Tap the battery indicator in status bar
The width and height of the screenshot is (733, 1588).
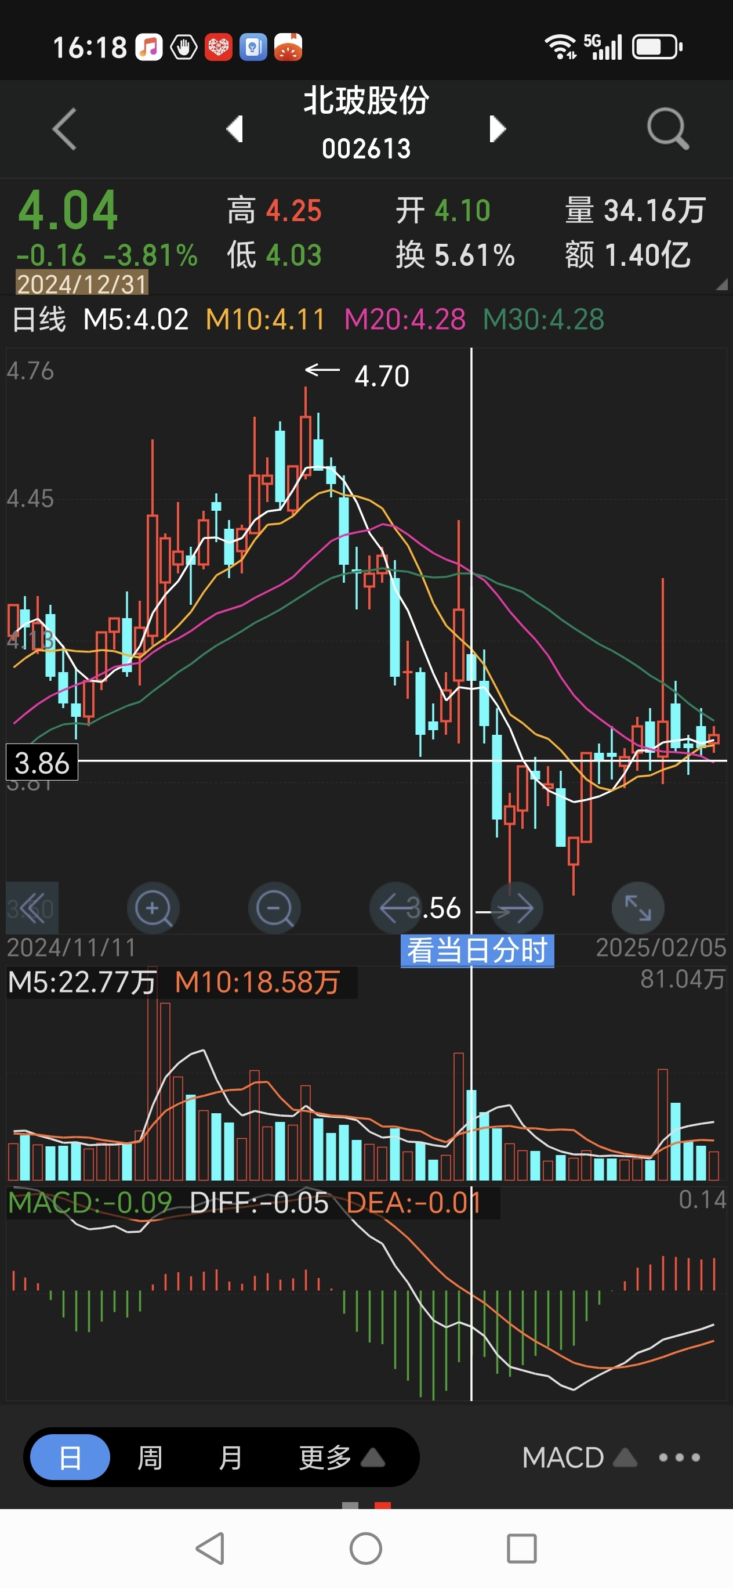(x=657, y=47)
